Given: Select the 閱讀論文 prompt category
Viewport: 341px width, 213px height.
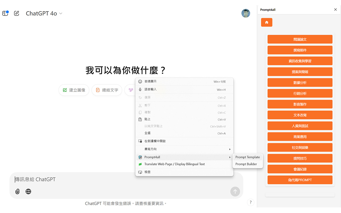Looking at the screenshot, I should (x=300, y=39).
